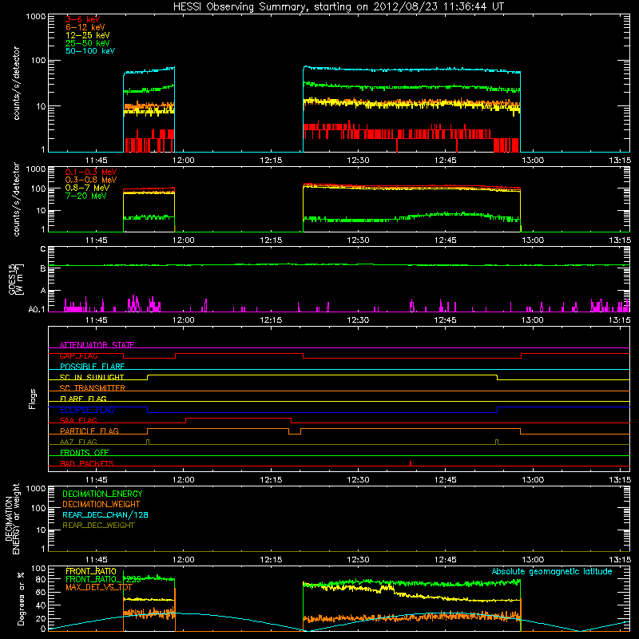
Task: Click the 0.8-7 MeV legend label
Action: [x=87, y=188]
